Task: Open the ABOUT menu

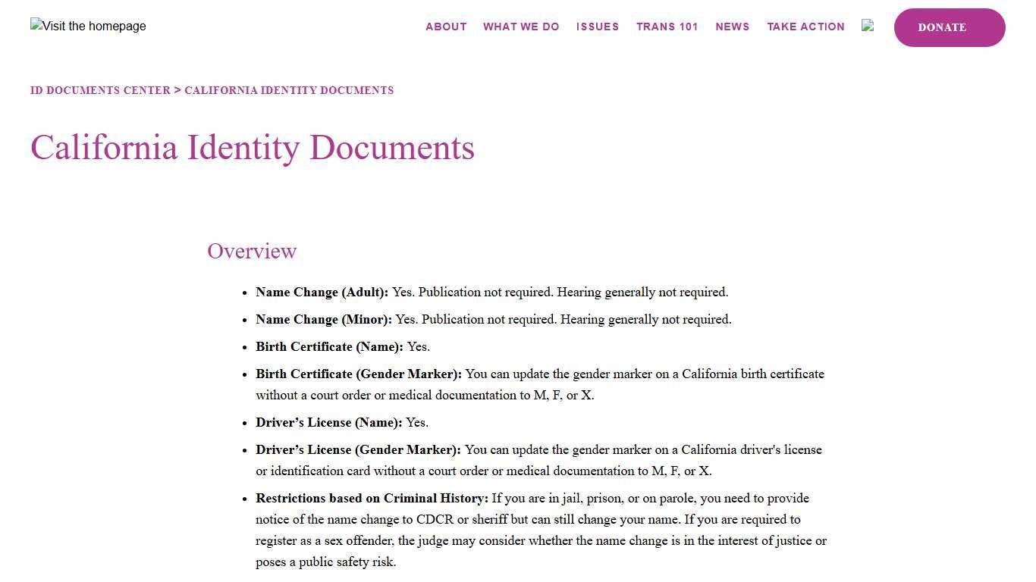Action: (446, 27)
